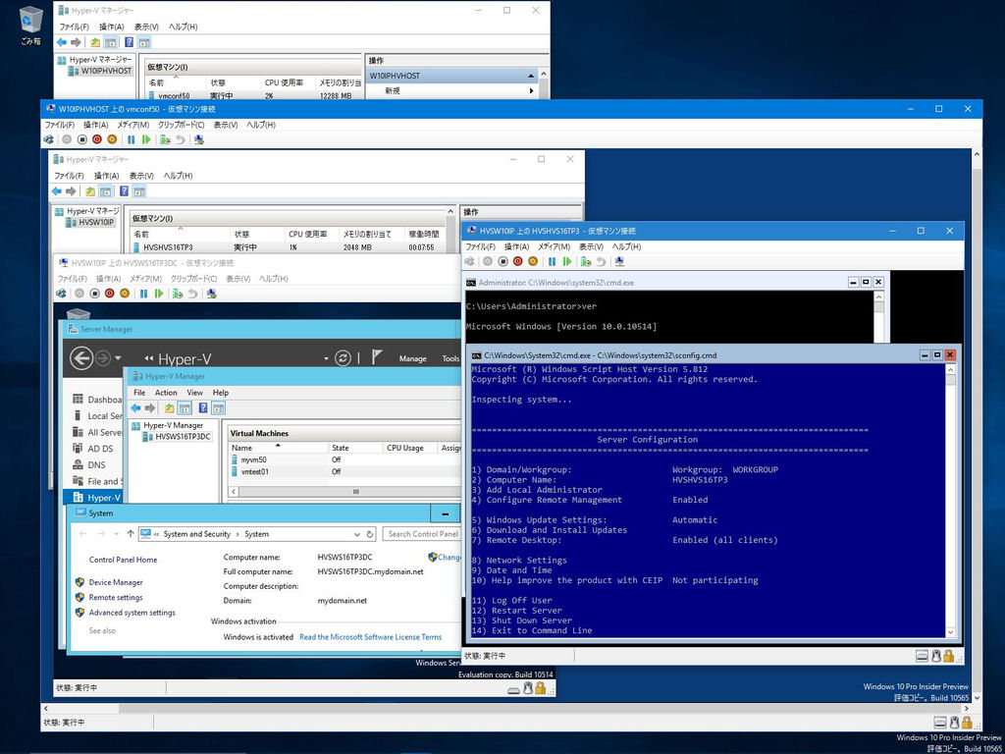Send Ctrl+Alt+Del in vmconf50 connection toolbar
The width and height of the screenshot is (1005, 754).
click(49, 139)
